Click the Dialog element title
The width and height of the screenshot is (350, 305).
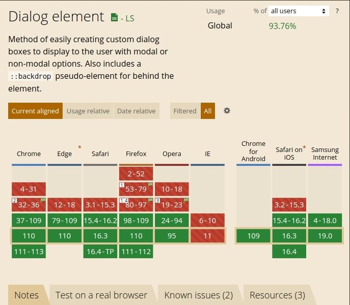coord(56,17)
